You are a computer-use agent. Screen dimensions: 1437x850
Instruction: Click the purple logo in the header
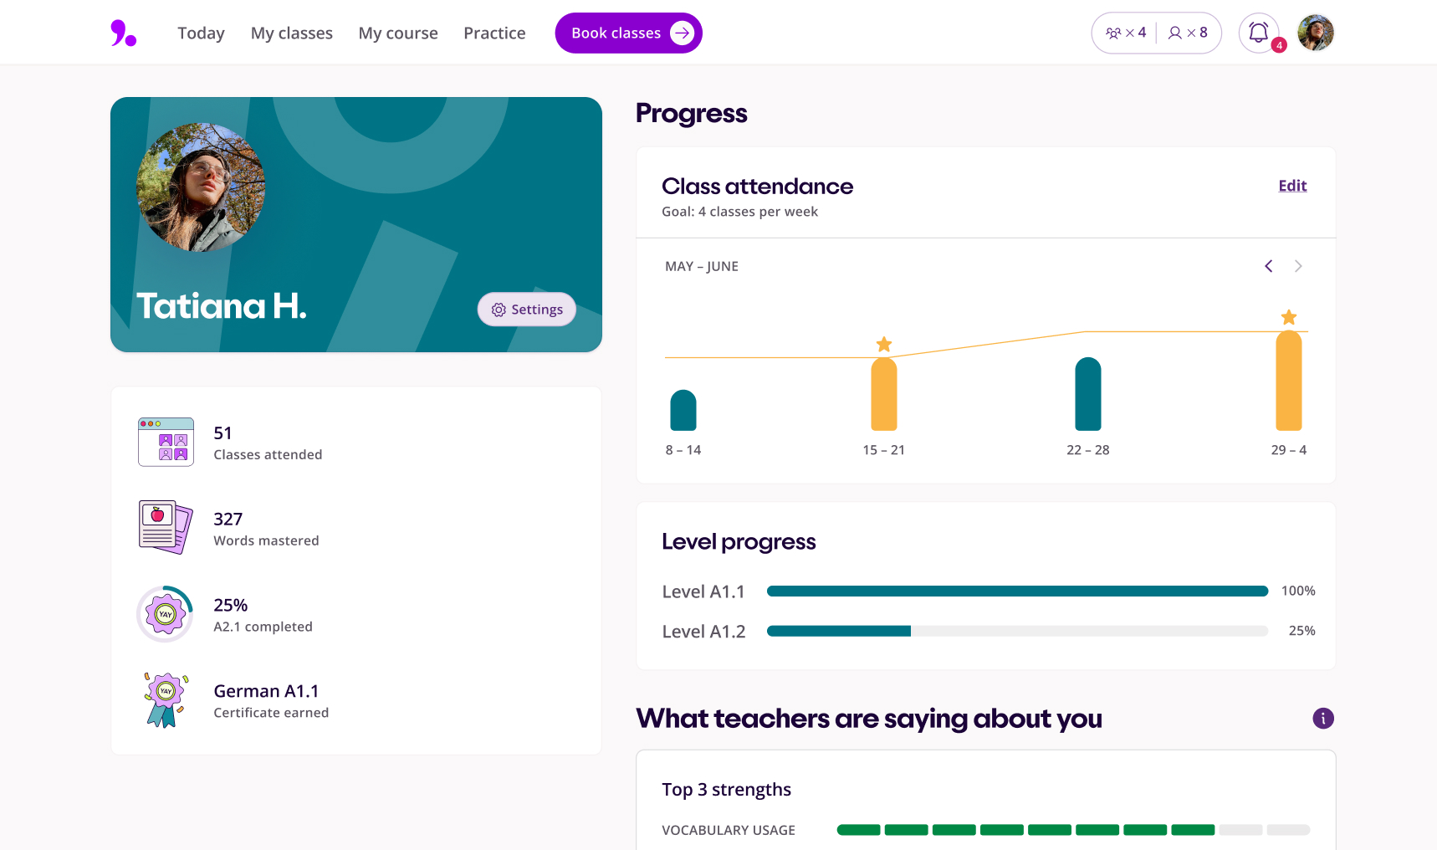click(123, 33)
